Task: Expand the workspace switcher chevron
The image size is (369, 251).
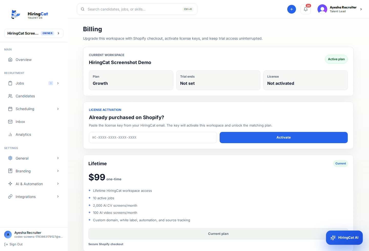Action: (x=58, y=33)
